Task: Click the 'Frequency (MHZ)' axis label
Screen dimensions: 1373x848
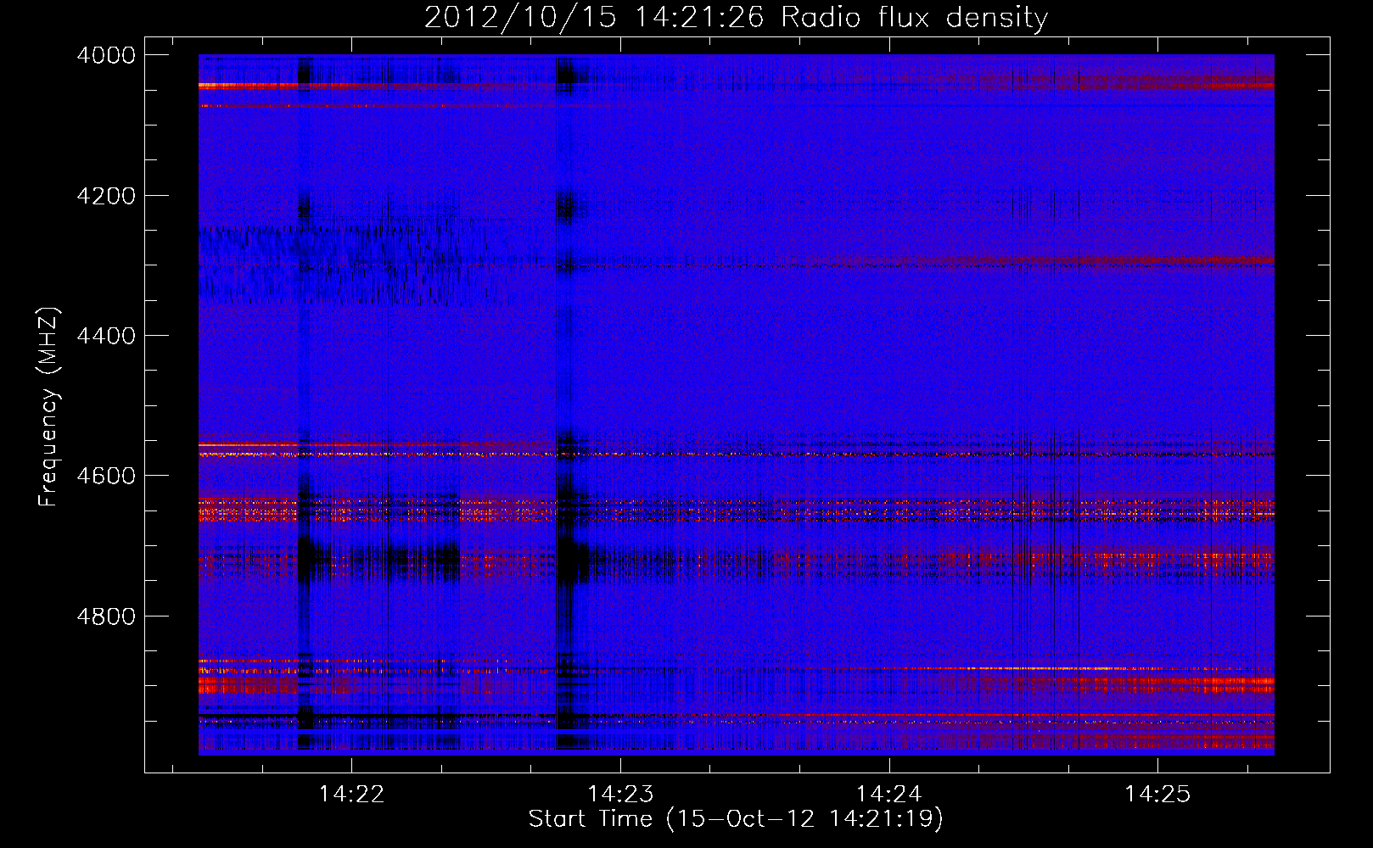Action: (49, 407)
